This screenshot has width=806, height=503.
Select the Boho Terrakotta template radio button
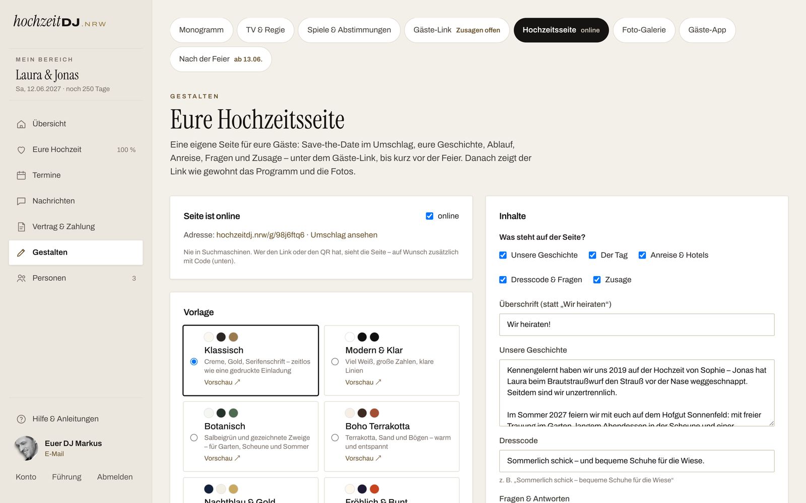(x=335, y=438)
